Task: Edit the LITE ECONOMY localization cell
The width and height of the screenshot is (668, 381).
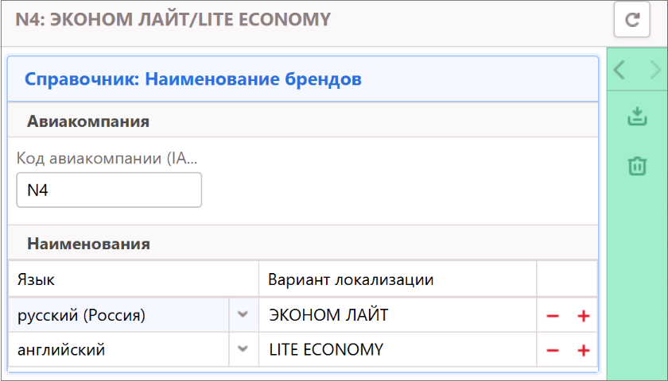Action: (398, 349)
